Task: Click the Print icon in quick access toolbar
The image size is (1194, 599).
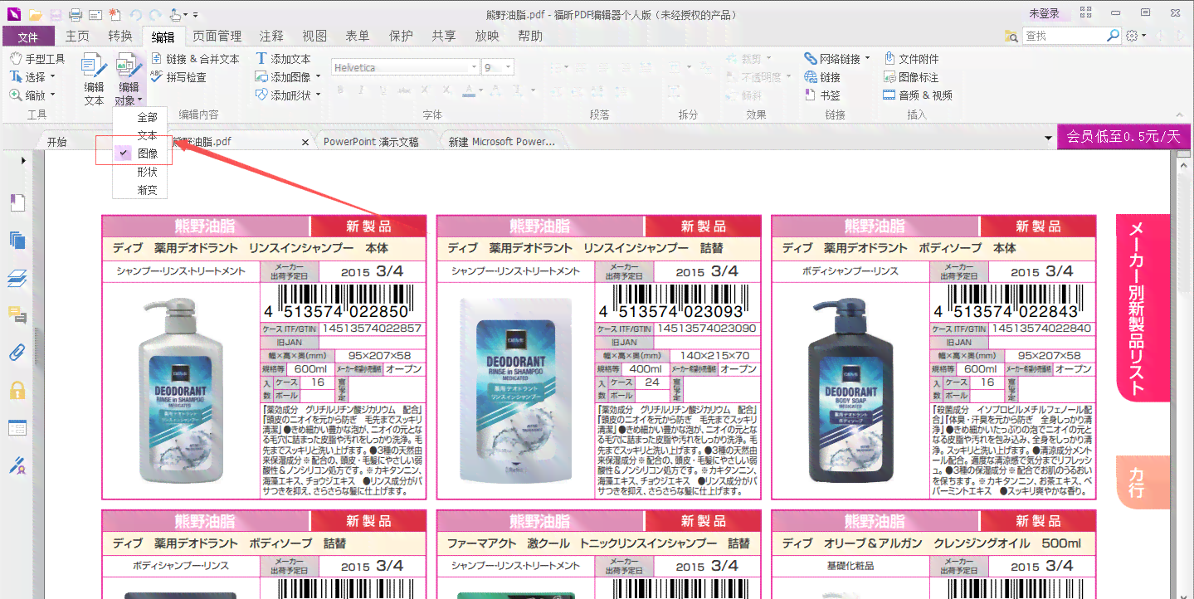Action: coord(76,15)
